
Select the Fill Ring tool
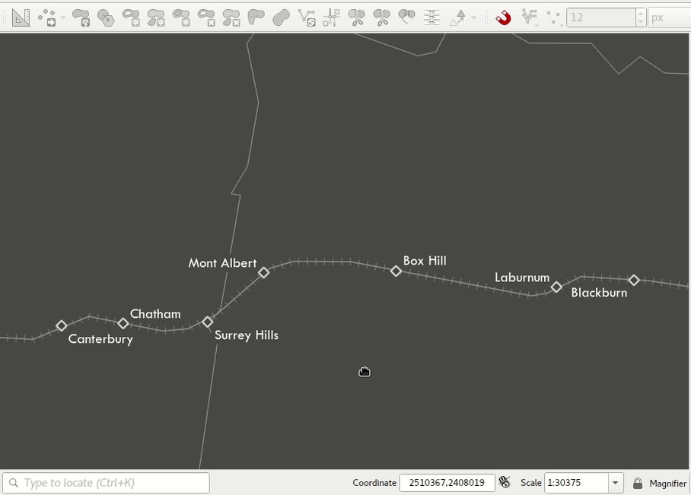pos(181,17)
